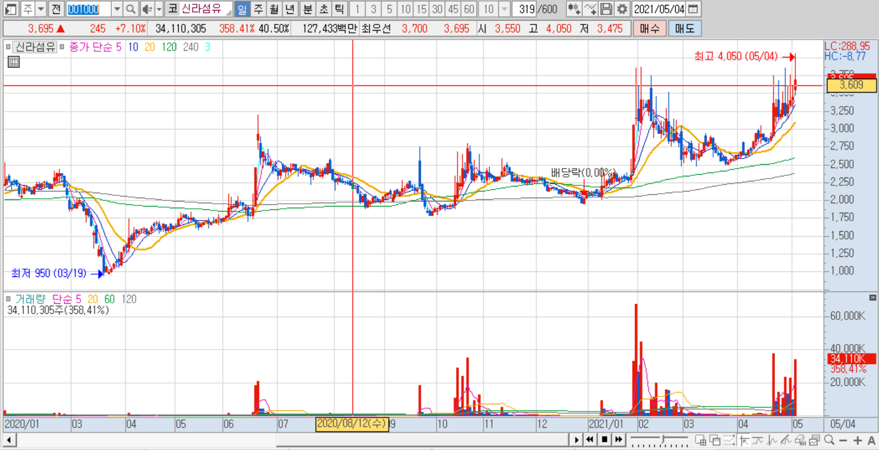Click the 신라섬유 chart legend label

pos(35,47)
